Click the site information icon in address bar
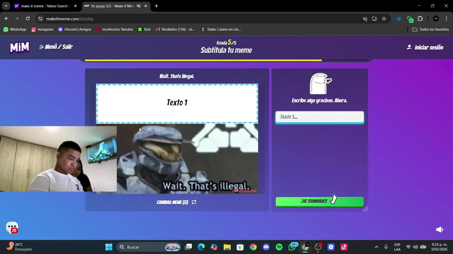The image size is (453, 254). [x=40, y=19]
